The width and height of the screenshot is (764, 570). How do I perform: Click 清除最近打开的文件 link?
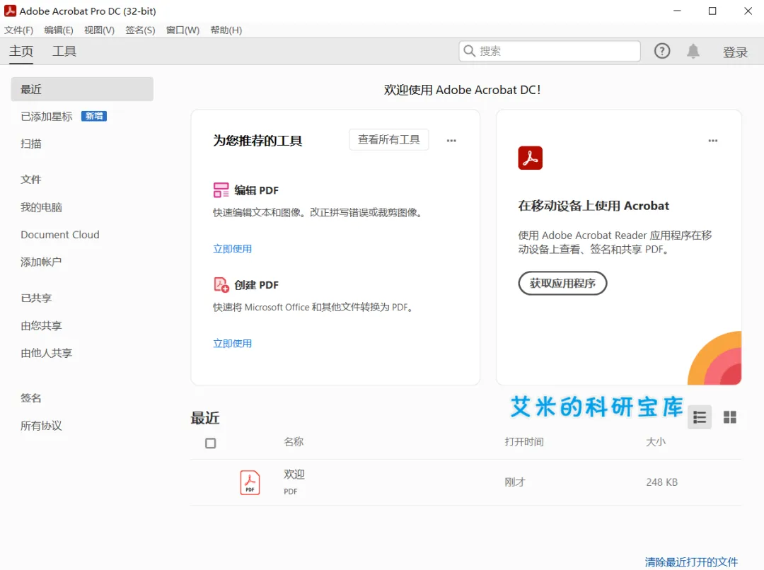click(x=691, y=562)
